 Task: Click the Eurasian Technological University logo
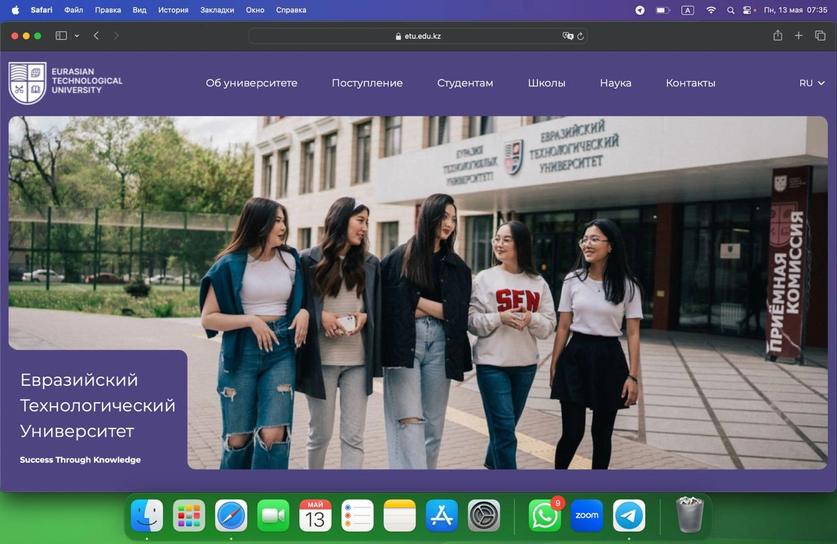(65, 83)
